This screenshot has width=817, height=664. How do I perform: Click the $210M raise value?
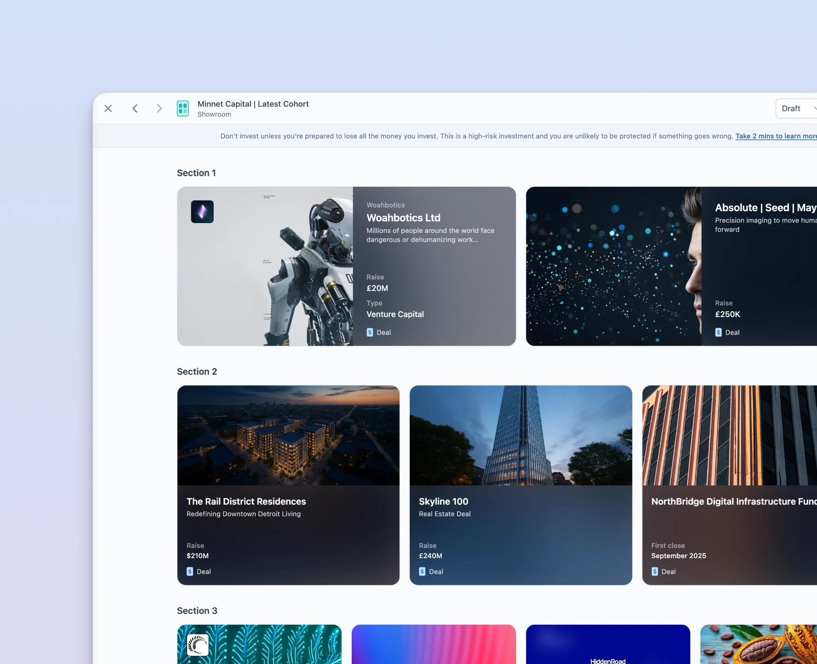point(198,556)
